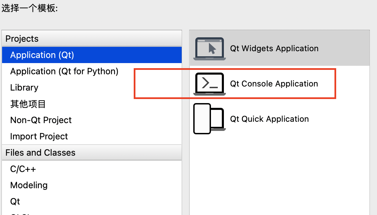Click the Files and Classes section header
The width and height of the screenshot is (377, 215).
point(92,153)
